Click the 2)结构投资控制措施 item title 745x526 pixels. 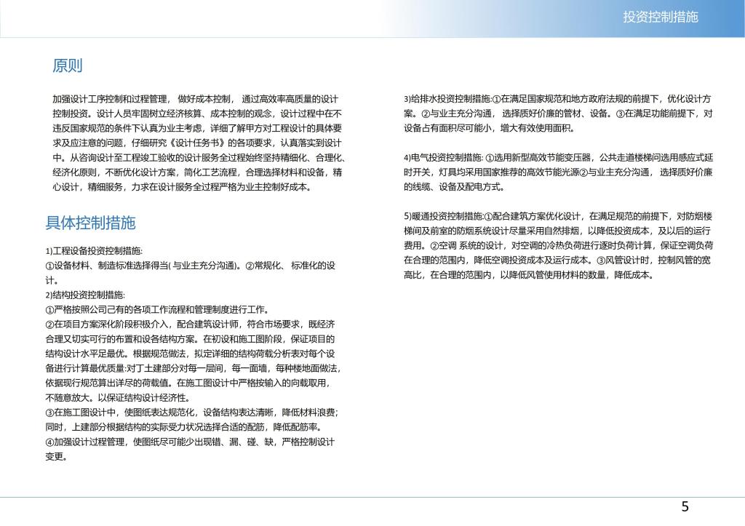click(85, 295)
